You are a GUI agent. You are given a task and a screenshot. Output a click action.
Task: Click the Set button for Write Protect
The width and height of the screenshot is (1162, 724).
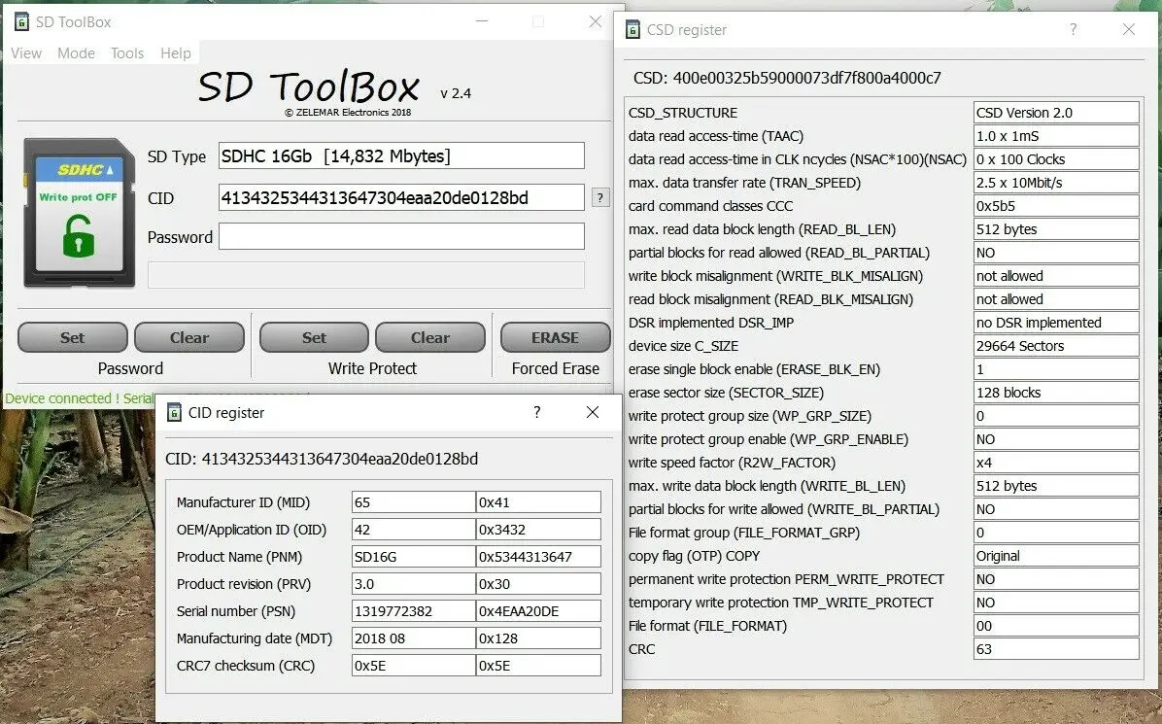coord(314,337)
